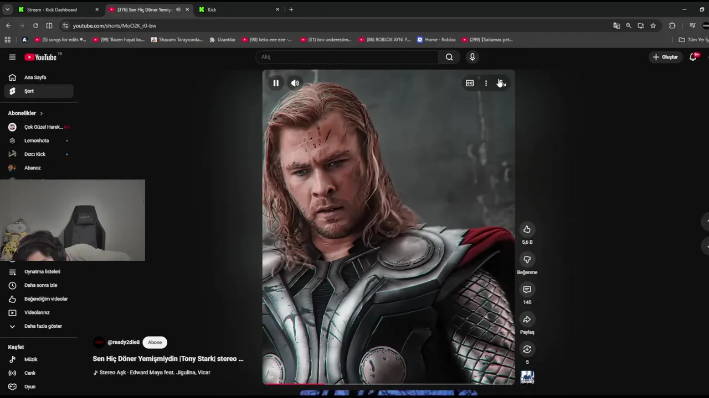Open the sound thumbnail below the remix button
709x398 pixels.
(527, 377)
